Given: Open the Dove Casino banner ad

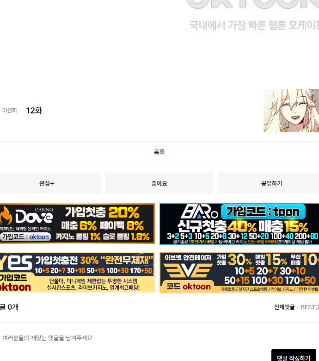Looking at the screenshot, I should pos(92,224).
